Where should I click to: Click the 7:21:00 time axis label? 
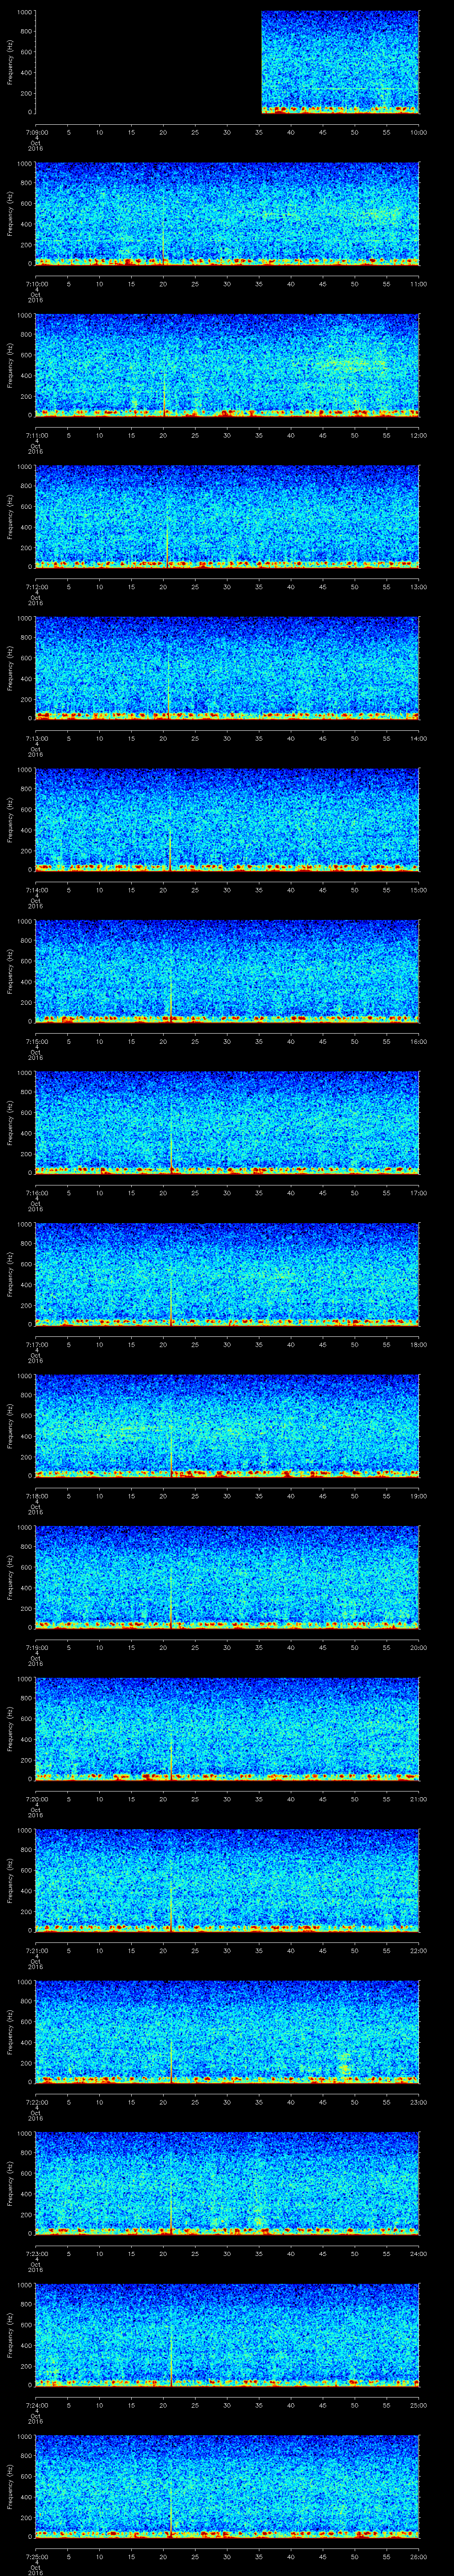pyautogui.click(x=36, y=1949)
